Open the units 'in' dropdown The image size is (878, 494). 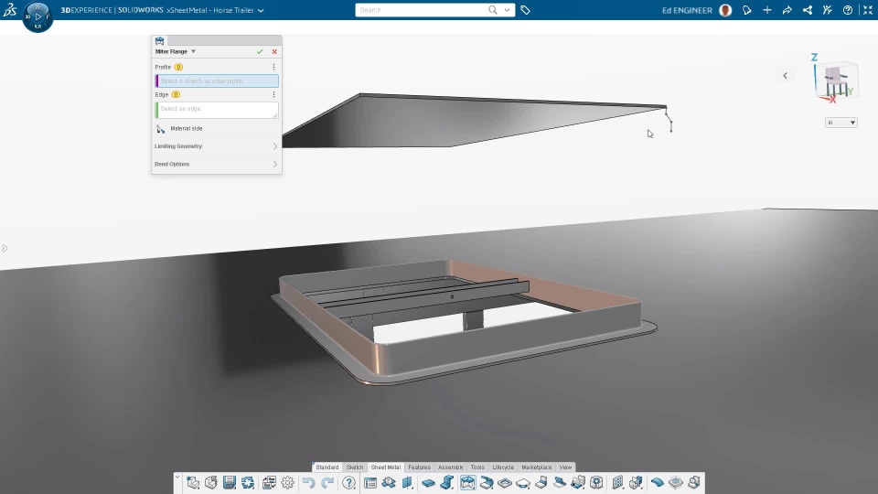tap(841, 123)
